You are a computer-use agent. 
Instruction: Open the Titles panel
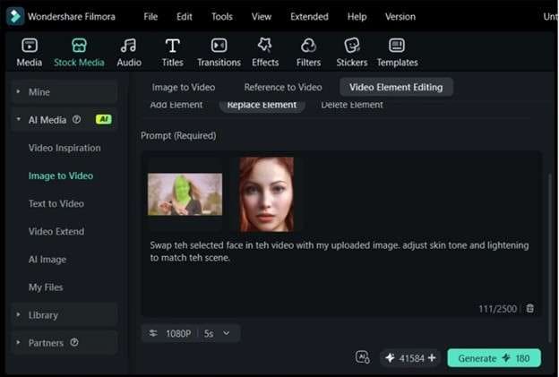pyautogui.click(x=173, y=52)
